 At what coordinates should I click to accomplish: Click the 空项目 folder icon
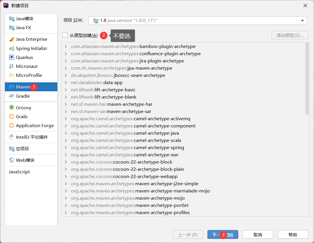(12, 149)
